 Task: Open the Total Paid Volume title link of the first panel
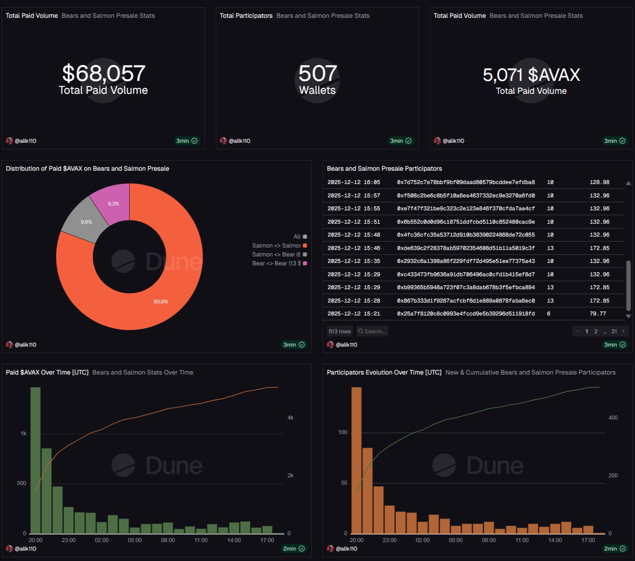pos(32,15)
